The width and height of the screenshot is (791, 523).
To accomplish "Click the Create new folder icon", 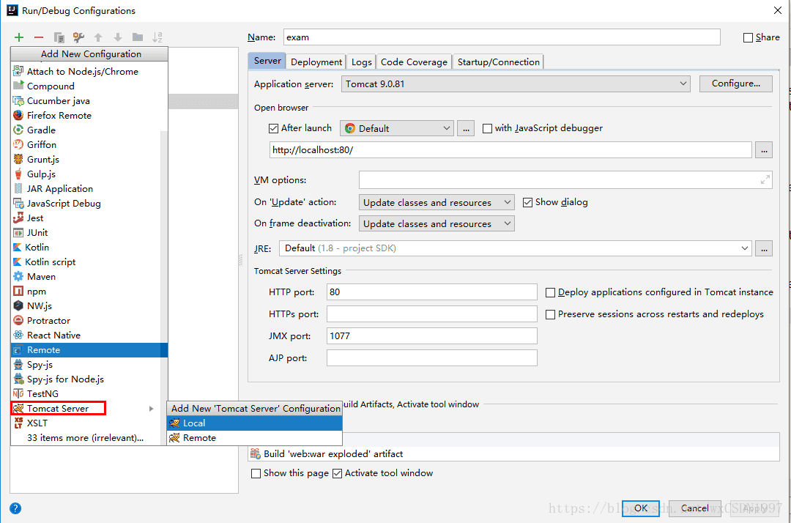I will (137, 37).
